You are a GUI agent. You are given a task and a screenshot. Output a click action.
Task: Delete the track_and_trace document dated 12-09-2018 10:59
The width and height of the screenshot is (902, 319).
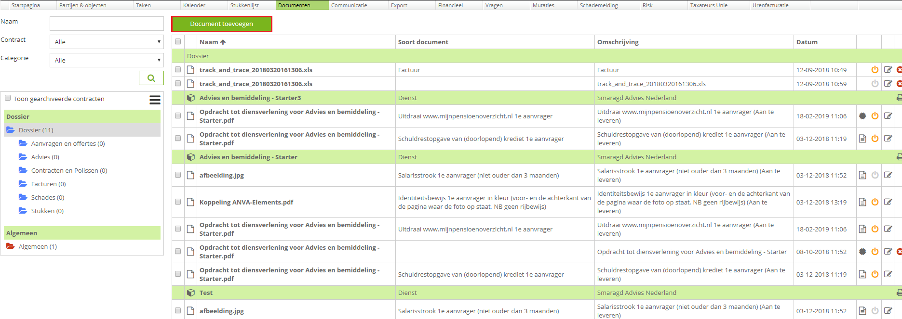click(900, 84)
